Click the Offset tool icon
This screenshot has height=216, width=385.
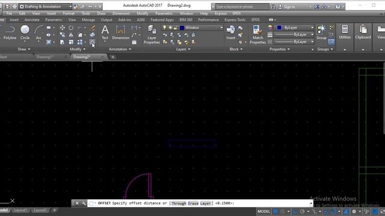coord(92,43)
